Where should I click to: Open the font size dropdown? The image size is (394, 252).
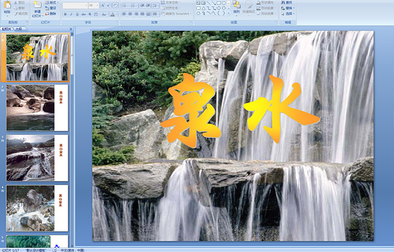[97, 5]
